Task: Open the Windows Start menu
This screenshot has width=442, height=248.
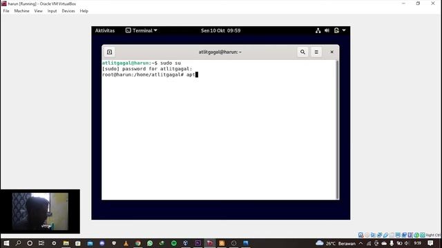Action: coord(6,243)
